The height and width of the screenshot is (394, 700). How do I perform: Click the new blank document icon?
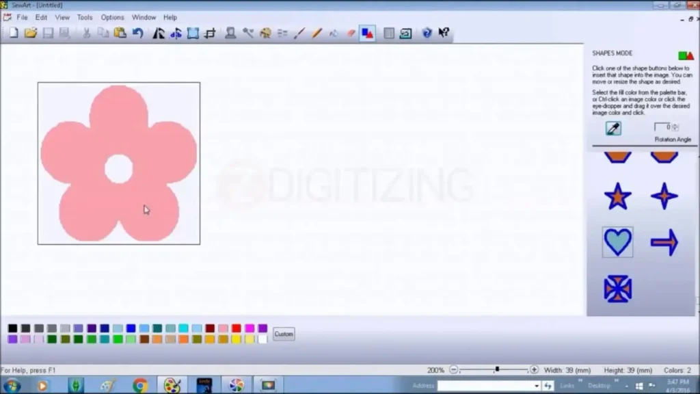(14, 33)
